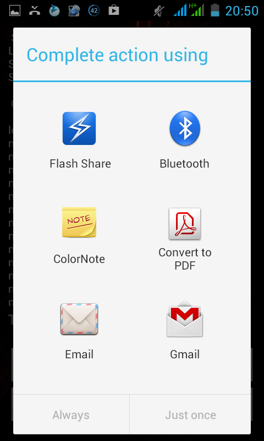Tap the 20:50 clock
Image resolution: width=264 pixels, height=441 pixels.
point(242,10)
